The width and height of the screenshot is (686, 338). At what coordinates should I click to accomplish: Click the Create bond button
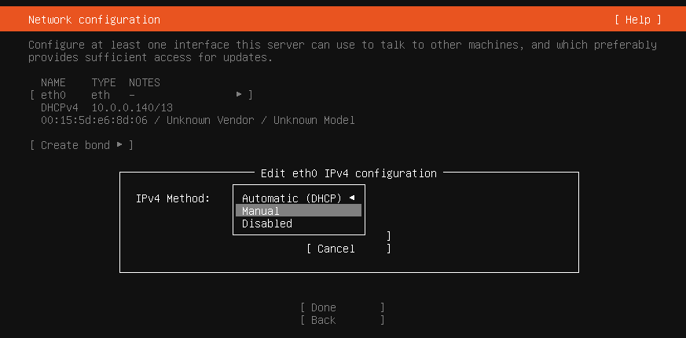(75, 145)
